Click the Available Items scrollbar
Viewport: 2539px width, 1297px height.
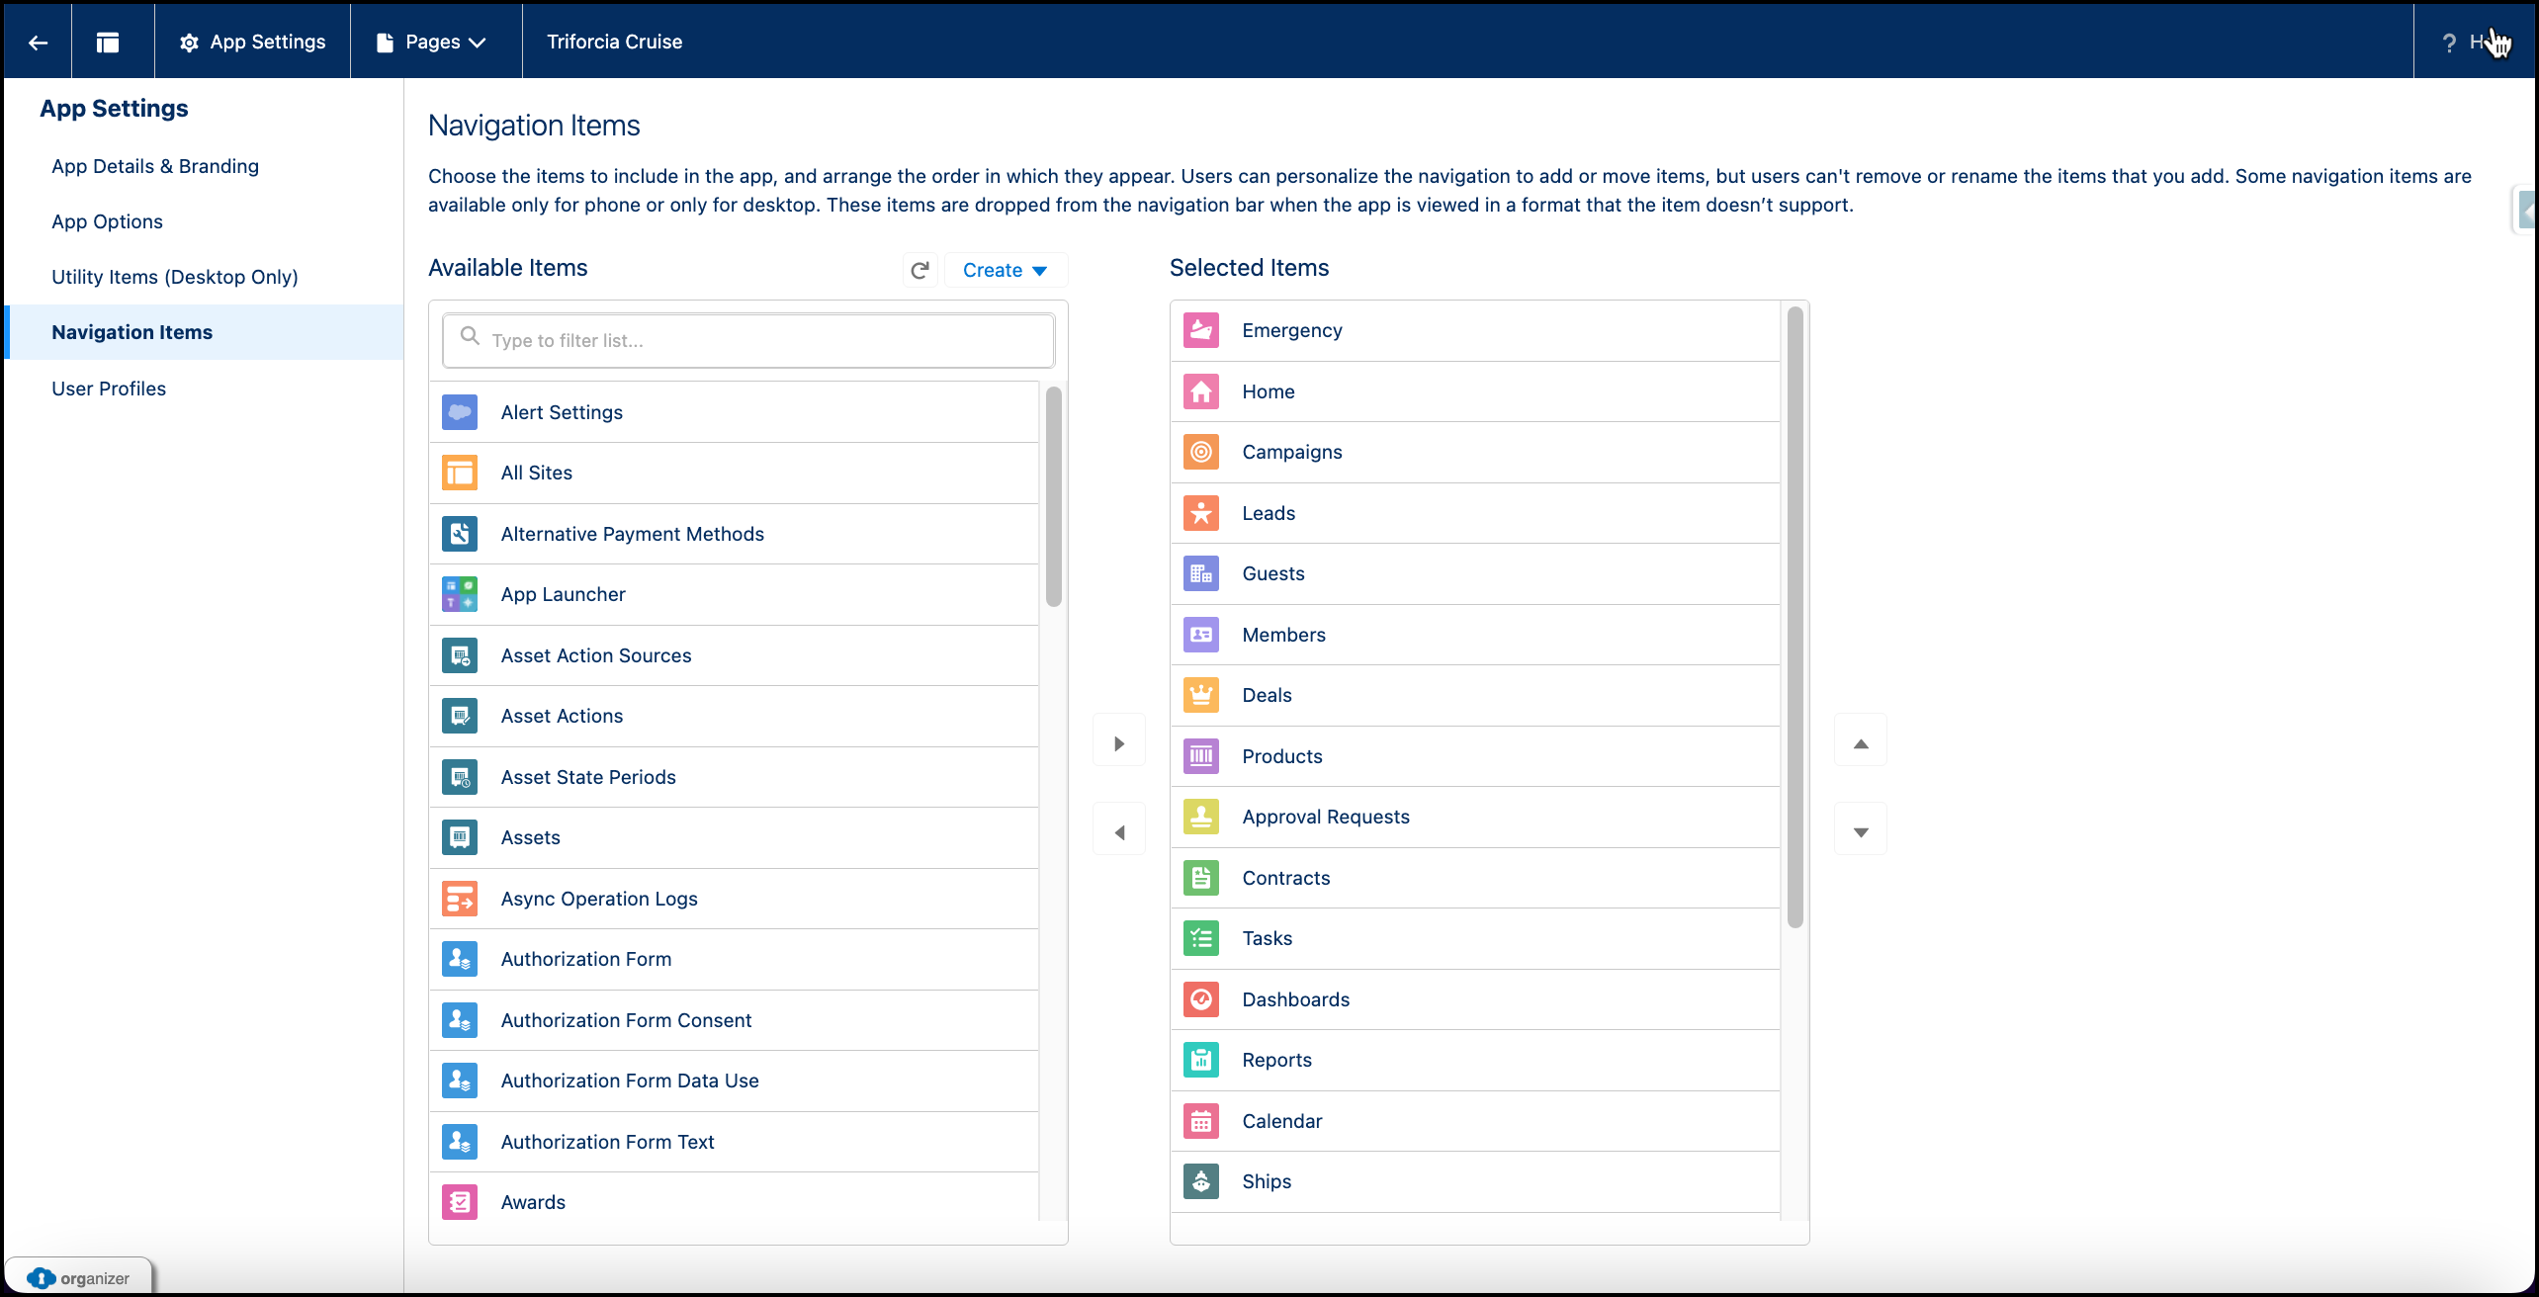[x=1054, y=496]
